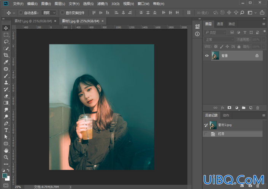The height and width of the screenshot is (189, 268).
Task: Toggle type layer filter icon
Action: (245, 32)
